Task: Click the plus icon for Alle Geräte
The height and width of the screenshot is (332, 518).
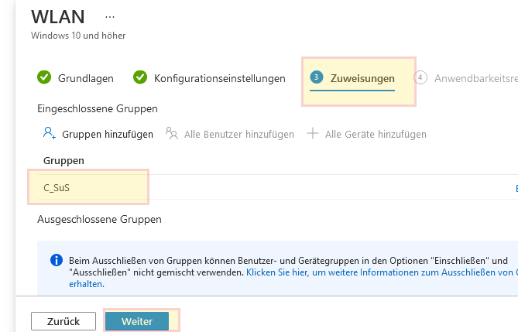Action: click(313, 134)
